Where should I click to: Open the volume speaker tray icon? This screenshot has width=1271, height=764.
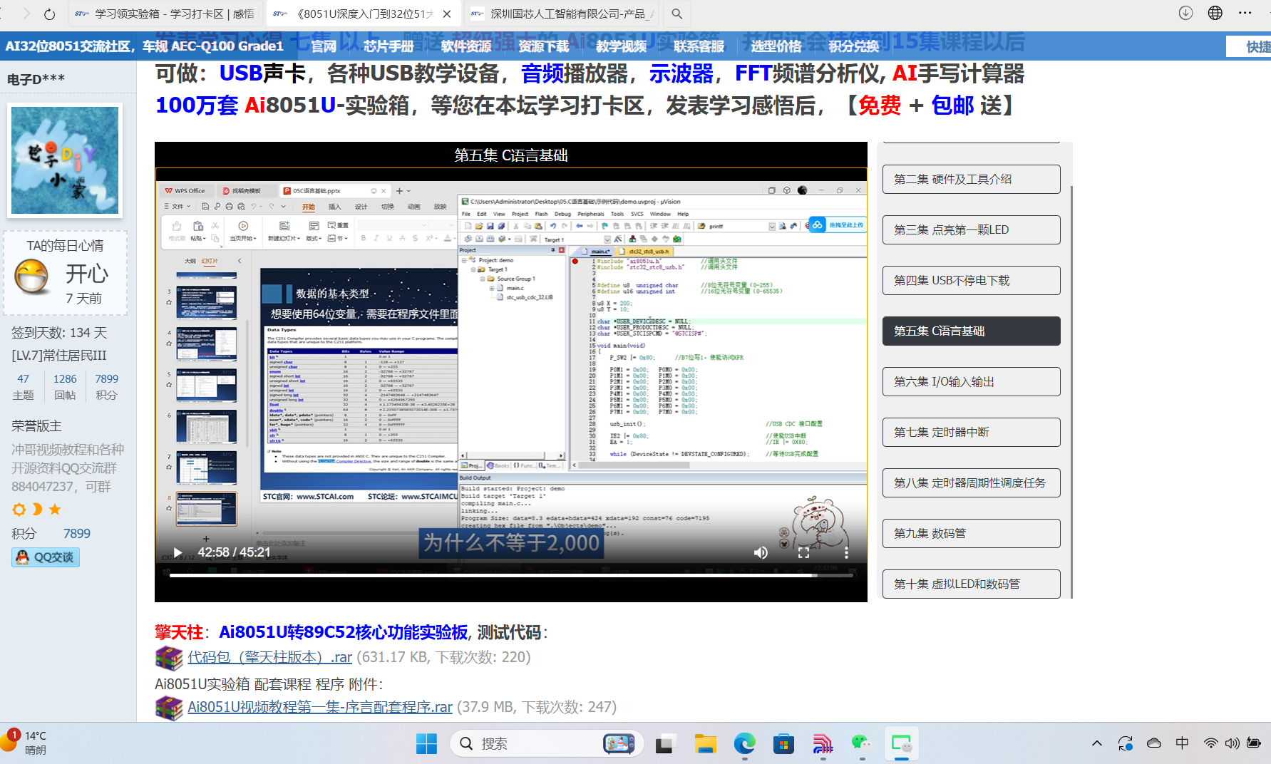tap(1232, 743)
